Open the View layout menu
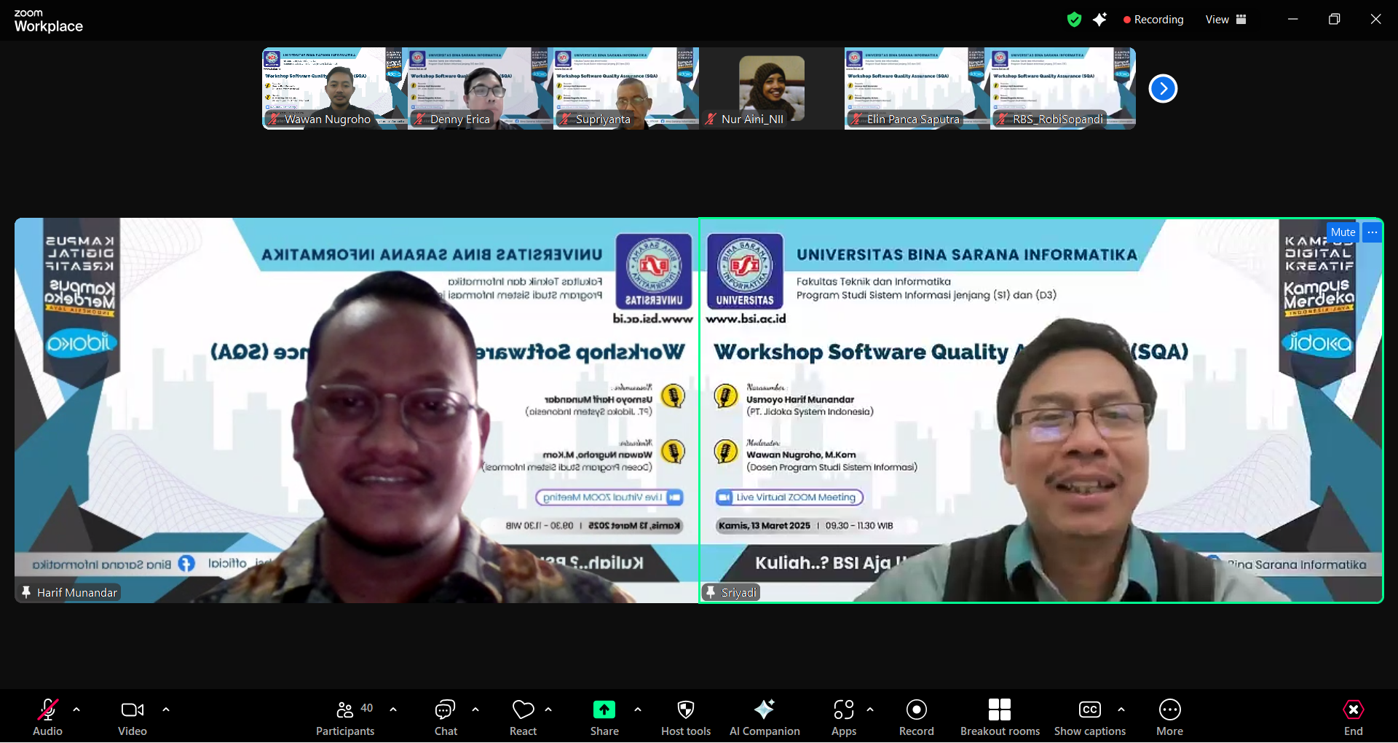Image resolution: width=1398 pixels, height=743 pixels. tap(1226, 20)
